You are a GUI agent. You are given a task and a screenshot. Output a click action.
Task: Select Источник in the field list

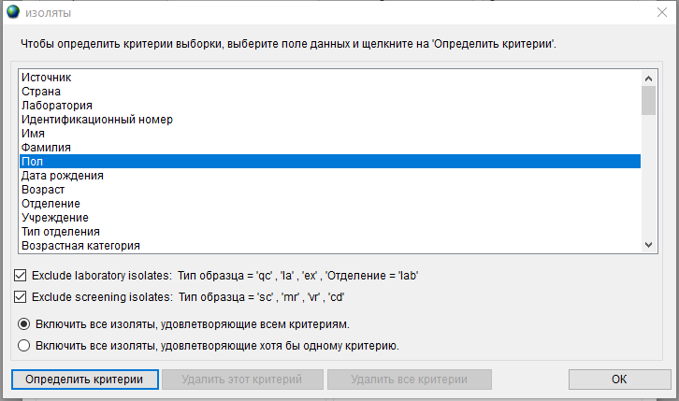(x=330, y=78)
